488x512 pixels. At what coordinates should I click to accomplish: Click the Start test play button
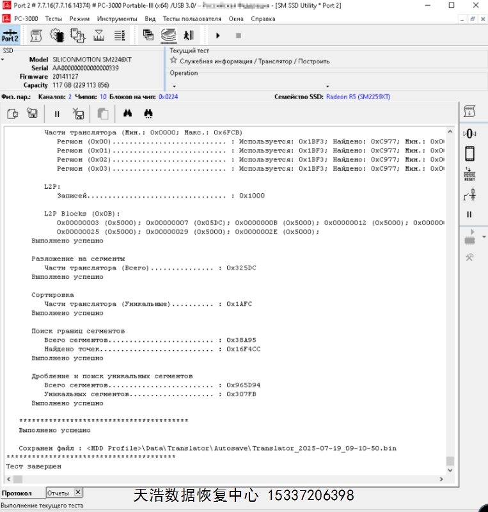[x=218, y=35]
